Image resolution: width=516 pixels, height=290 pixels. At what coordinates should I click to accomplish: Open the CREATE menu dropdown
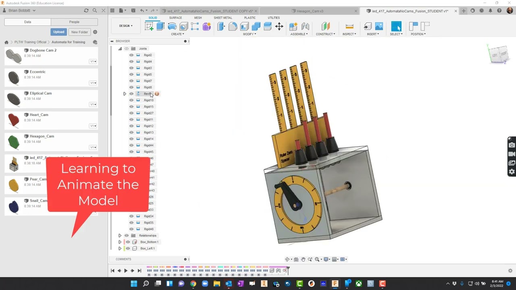point(177,34)
